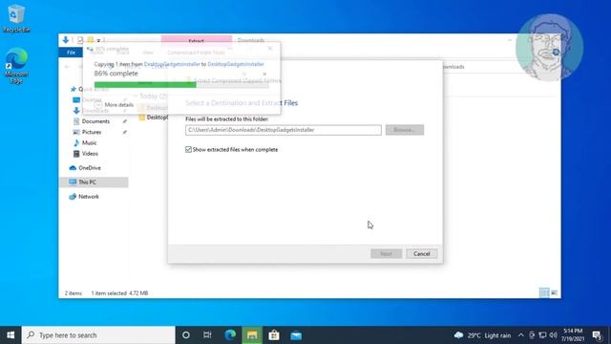Open the network icon in tray

(x=542, y=335)
